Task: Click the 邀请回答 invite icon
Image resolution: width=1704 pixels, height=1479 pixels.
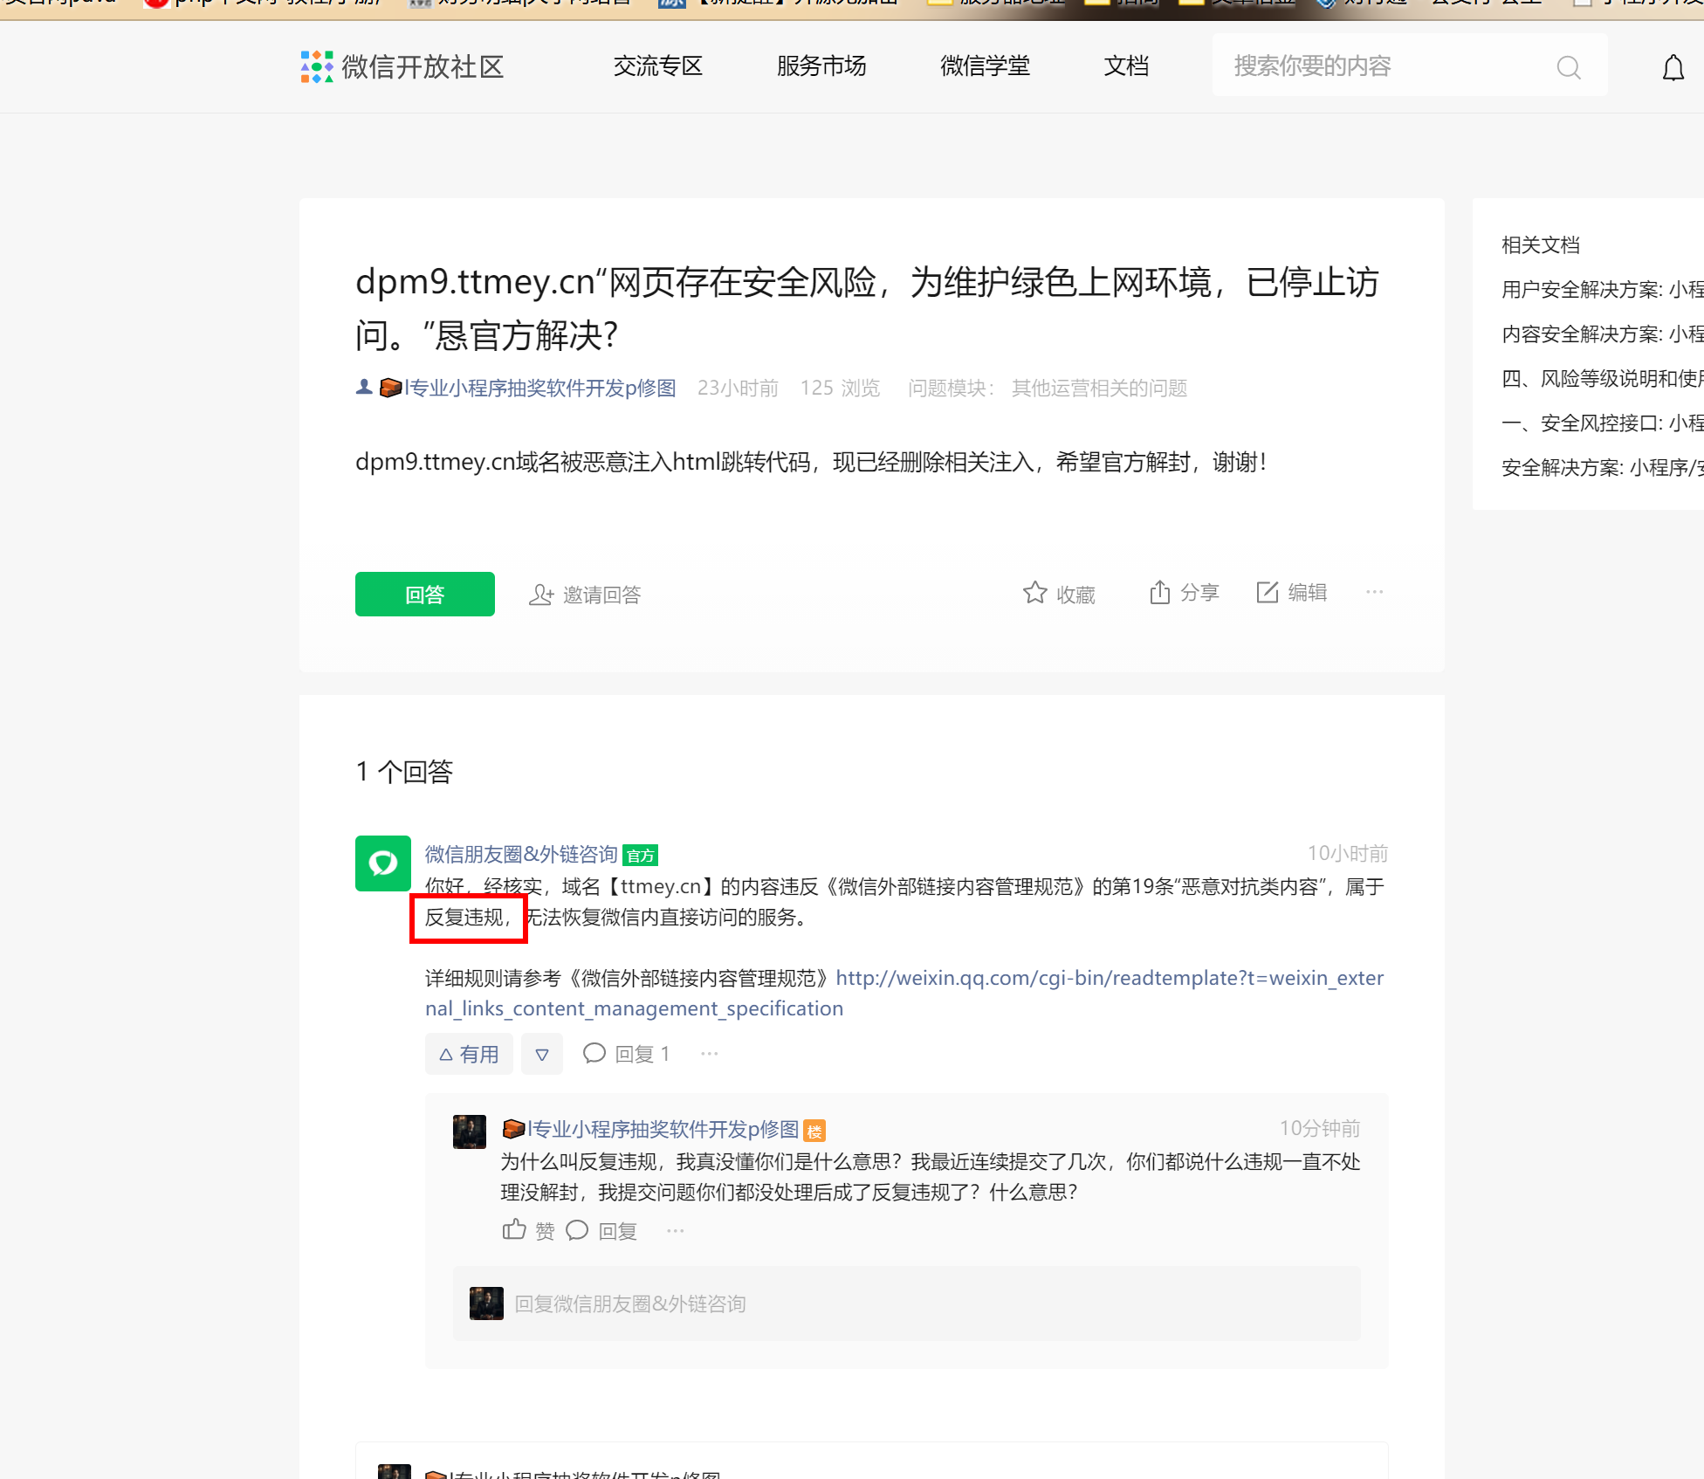Action: pos(541,595)
